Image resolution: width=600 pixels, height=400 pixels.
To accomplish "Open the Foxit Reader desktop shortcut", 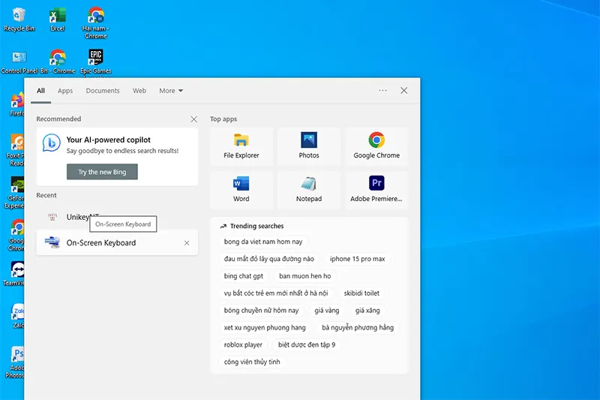I will (16, 149).
